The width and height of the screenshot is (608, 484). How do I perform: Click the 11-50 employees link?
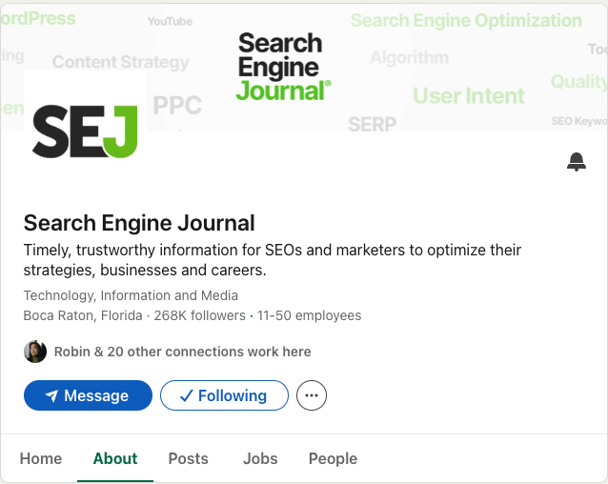click(310, 315)
